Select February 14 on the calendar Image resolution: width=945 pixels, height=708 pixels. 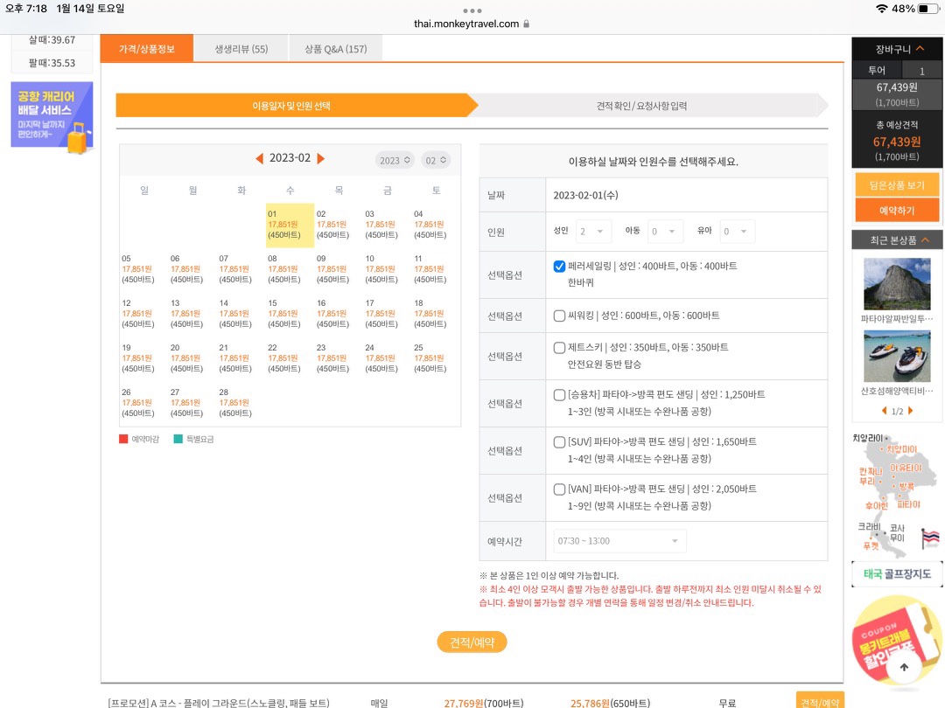(241, 315)
